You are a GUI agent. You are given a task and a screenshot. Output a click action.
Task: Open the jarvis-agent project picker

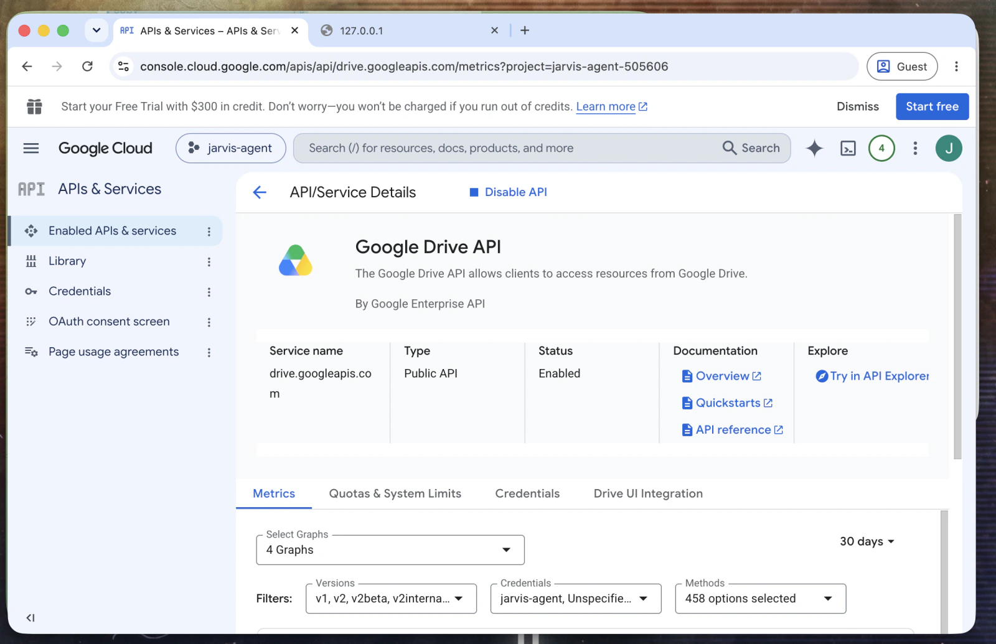point(231,148)
